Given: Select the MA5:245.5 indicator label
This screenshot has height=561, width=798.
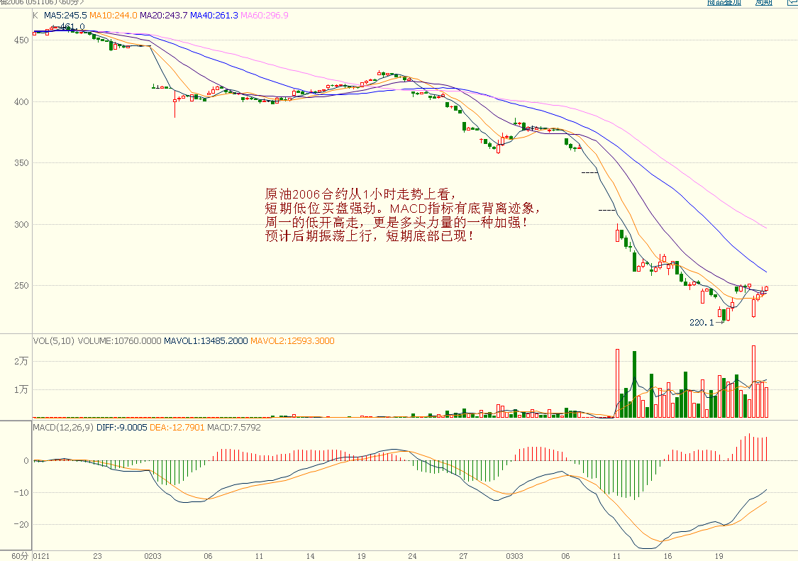Looking at the screenshot, I should pyautogui.click(x=65, y=15).
